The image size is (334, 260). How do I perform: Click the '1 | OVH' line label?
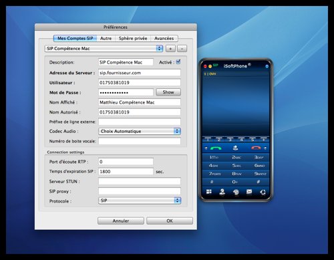tap(210, 74)
